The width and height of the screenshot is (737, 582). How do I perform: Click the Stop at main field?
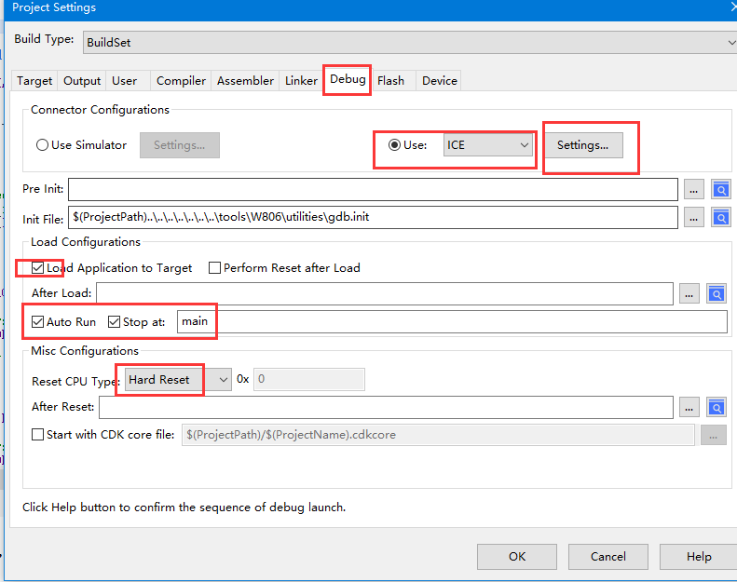tap(452, 322)
